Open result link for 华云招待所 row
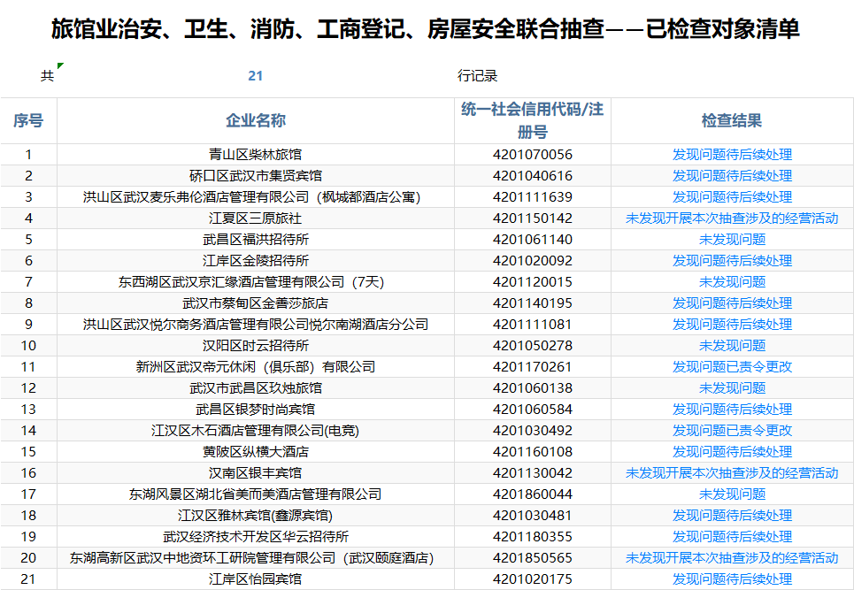 [x=732, y=537]
